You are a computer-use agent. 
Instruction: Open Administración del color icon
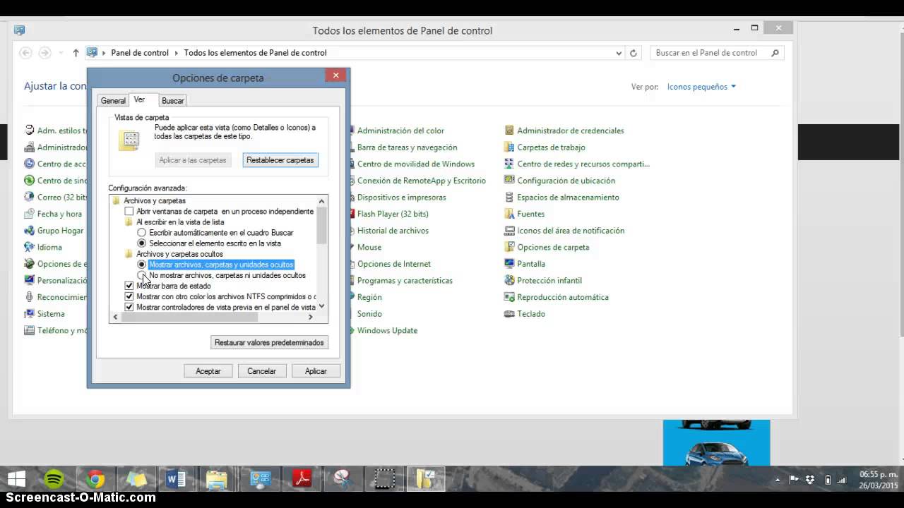coord(400,131)
